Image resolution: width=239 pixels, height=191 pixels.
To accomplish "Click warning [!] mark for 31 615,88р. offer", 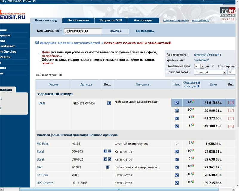I will point(231,103).
